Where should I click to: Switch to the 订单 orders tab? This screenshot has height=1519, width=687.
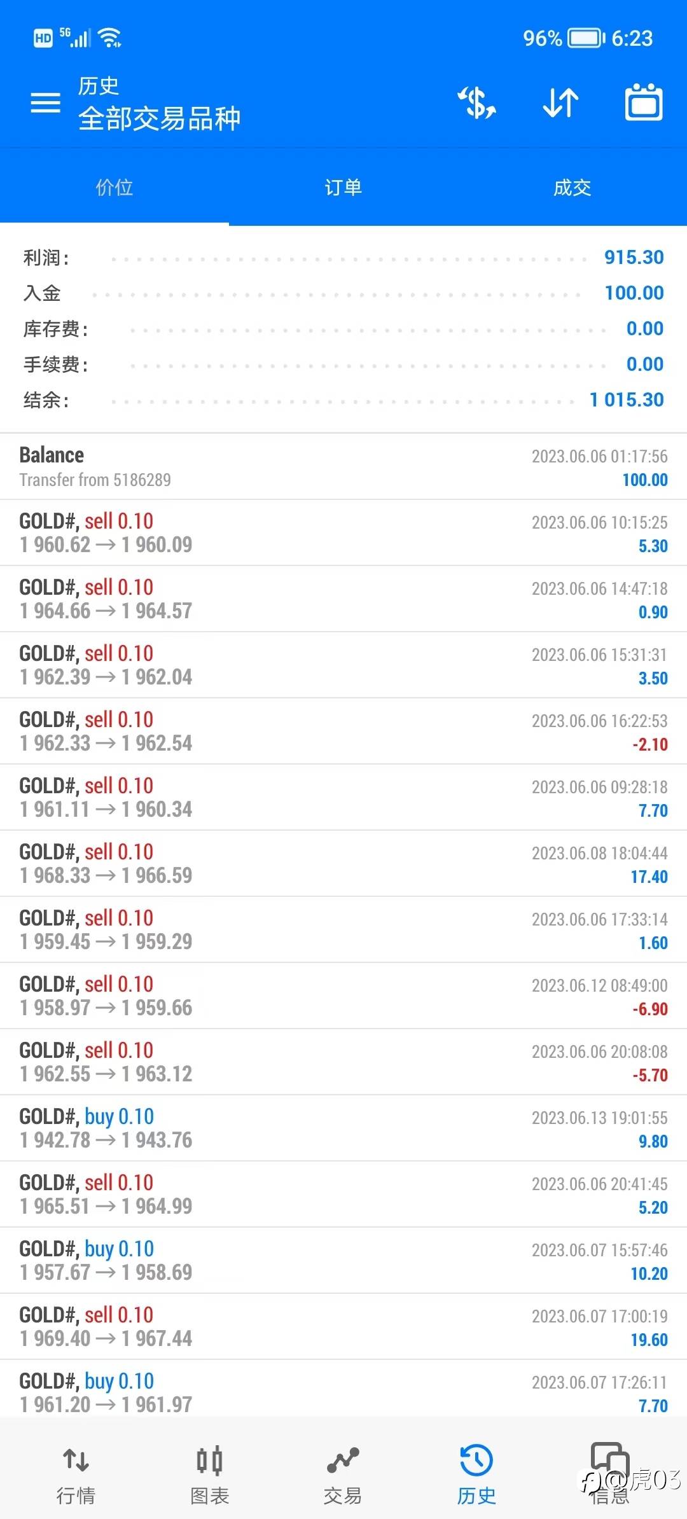click(343, 188)
